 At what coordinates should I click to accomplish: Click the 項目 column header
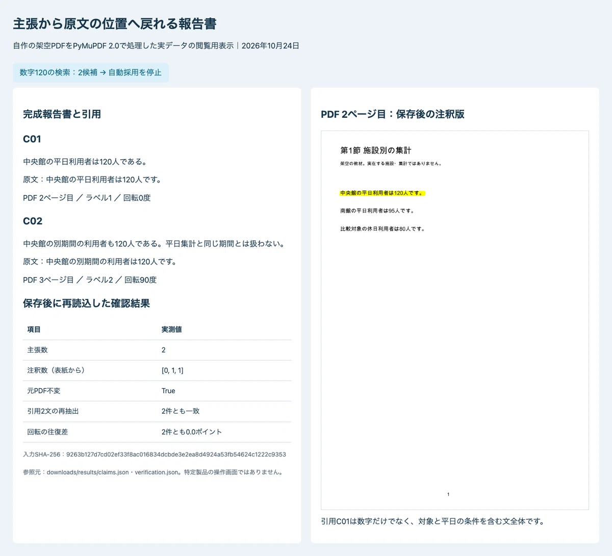click(34, 330)
